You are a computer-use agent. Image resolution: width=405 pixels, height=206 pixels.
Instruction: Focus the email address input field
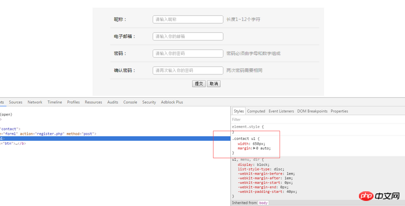188,36
